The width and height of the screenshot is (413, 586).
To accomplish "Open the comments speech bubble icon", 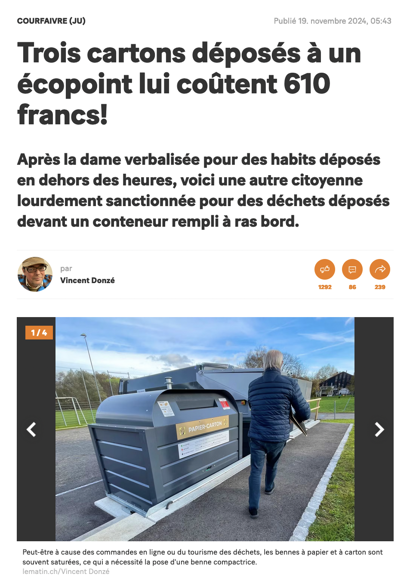I will point(352,269).
